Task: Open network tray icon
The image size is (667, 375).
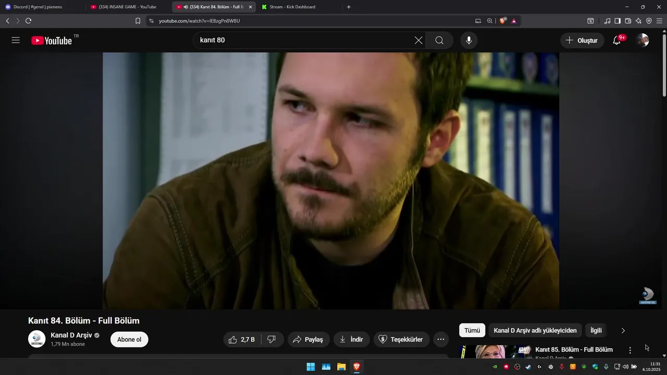Action: [617, 367]
